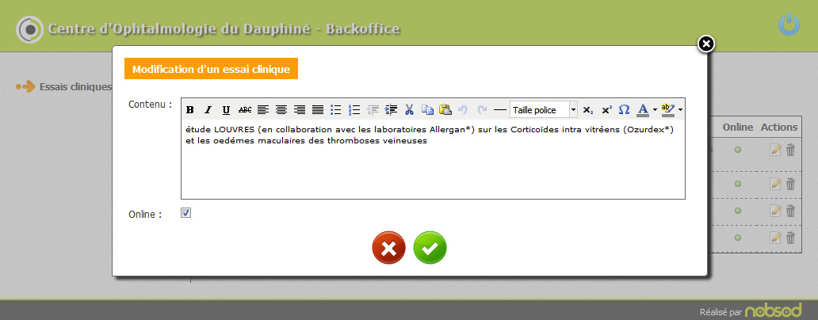Image resolution: width=818 pixels, height=320 pixels.
Task: Delete the topmost trial row with trash icon
Action: pyautogui.click(x=790, y=150)
